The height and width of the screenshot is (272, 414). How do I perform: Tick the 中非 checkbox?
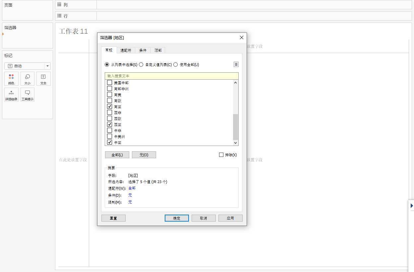coord(110,130)
